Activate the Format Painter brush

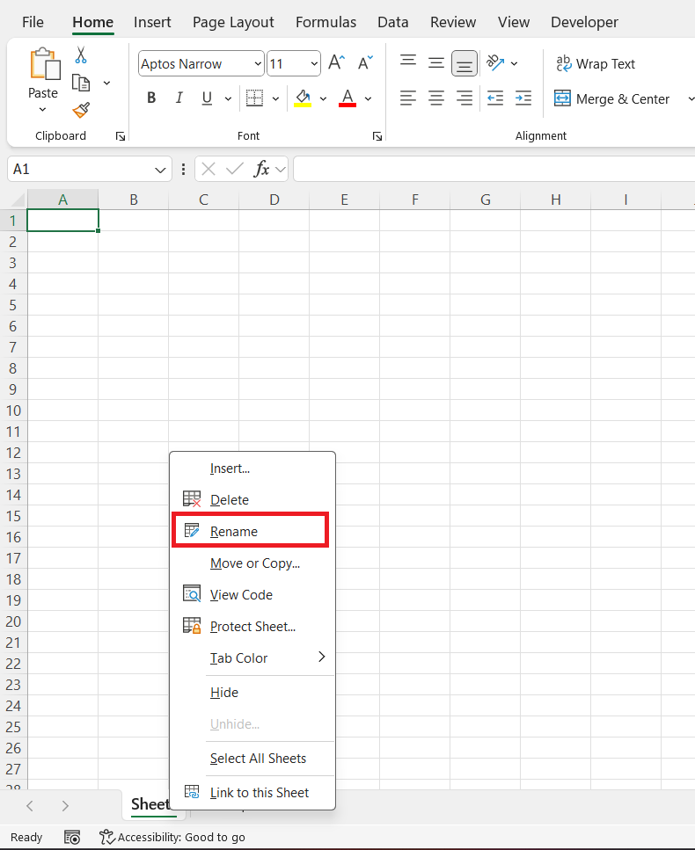click(x=81, y=110)
